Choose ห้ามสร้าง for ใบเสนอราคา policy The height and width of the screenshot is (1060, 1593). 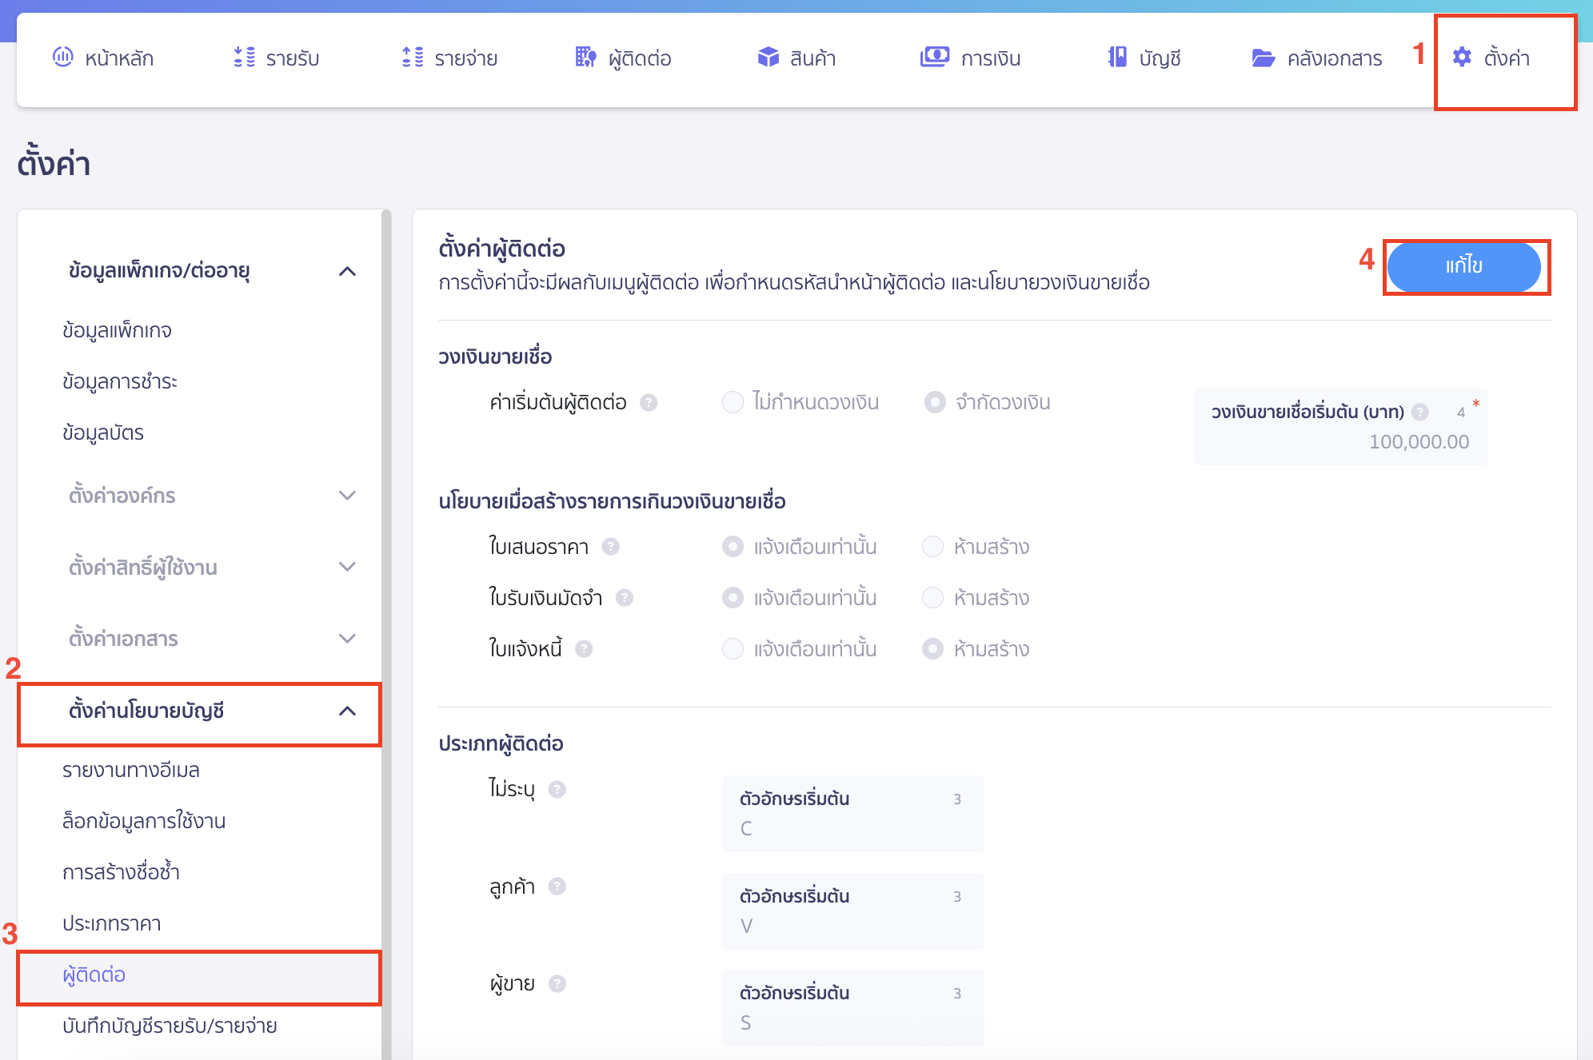click(932, 546)
